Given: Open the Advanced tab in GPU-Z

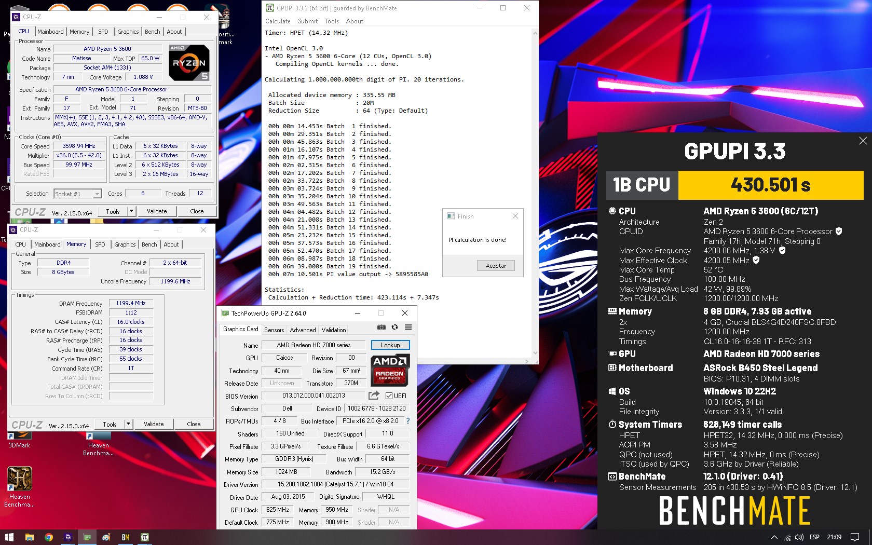Looking at the screenshot, I should pos(303,330).
